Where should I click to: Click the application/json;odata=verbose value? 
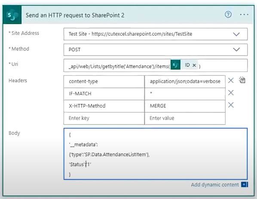coord(185,81)
